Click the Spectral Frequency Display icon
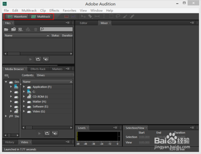 coord(66,17)
